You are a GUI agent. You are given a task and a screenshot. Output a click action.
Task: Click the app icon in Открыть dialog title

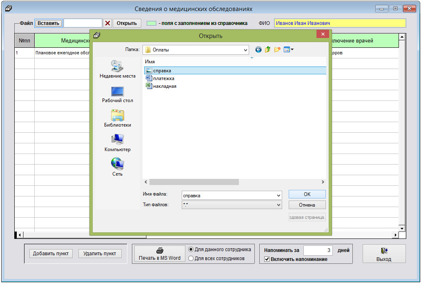point(97,36)
